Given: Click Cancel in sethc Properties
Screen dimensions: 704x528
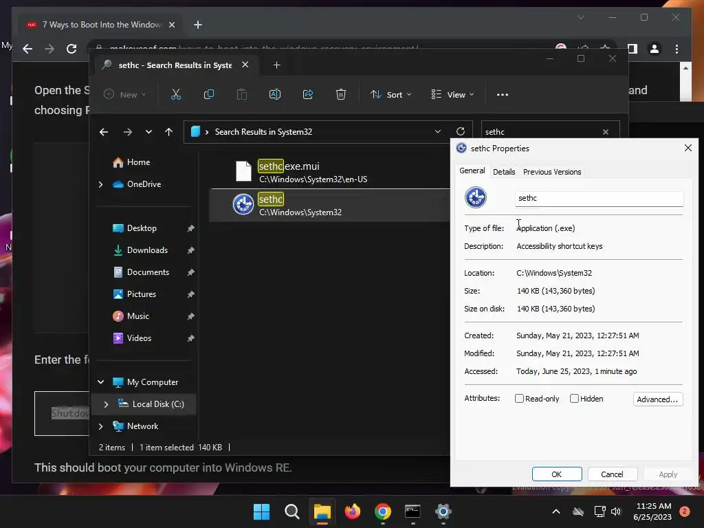Looking at the screenshot, I should pos(612,474).
